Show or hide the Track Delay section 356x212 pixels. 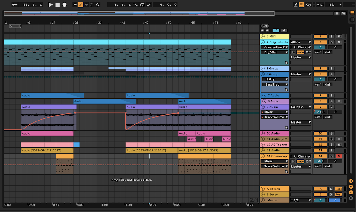click(351, 198)
